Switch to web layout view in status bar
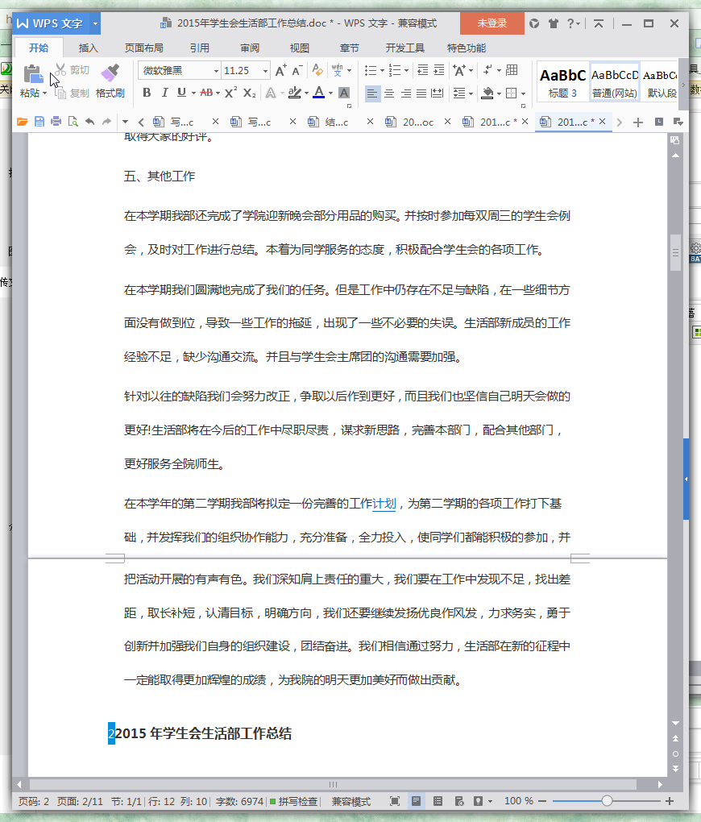701x822 pixels. point(458,801)
